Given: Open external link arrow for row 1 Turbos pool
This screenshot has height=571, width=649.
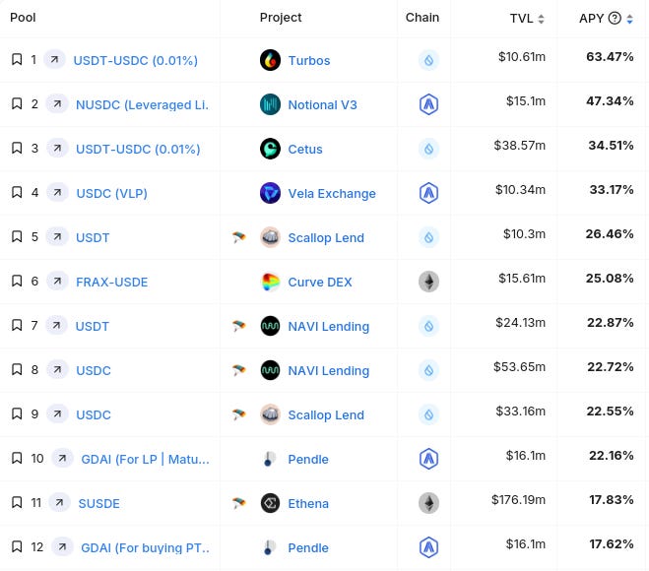Looking at the screenshot, I should tap(54, 60).
